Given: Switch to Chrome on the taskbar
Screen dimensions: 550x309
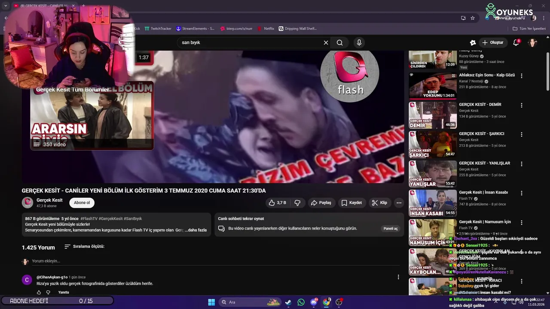Looking at the screenshot, I should click(x=326, y=302).
